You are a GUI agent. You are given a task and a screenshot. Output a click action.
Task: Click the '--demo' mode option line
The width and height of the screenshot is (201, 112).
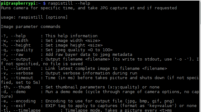(100, 94)
